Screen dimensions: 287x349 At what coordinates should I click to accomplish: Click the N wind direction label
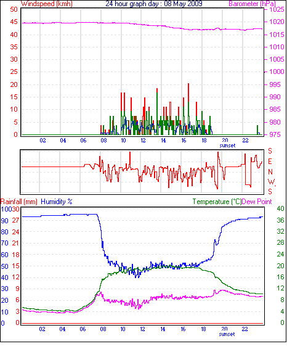click(270, 172)
